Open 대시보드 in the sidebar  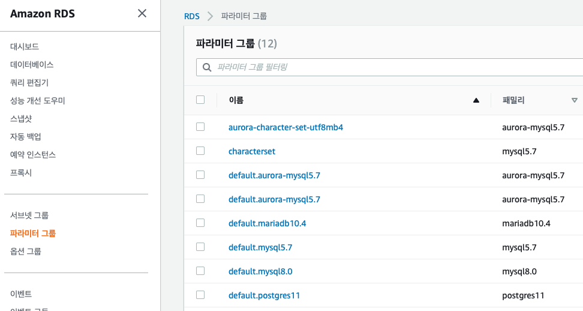(25, 46)
